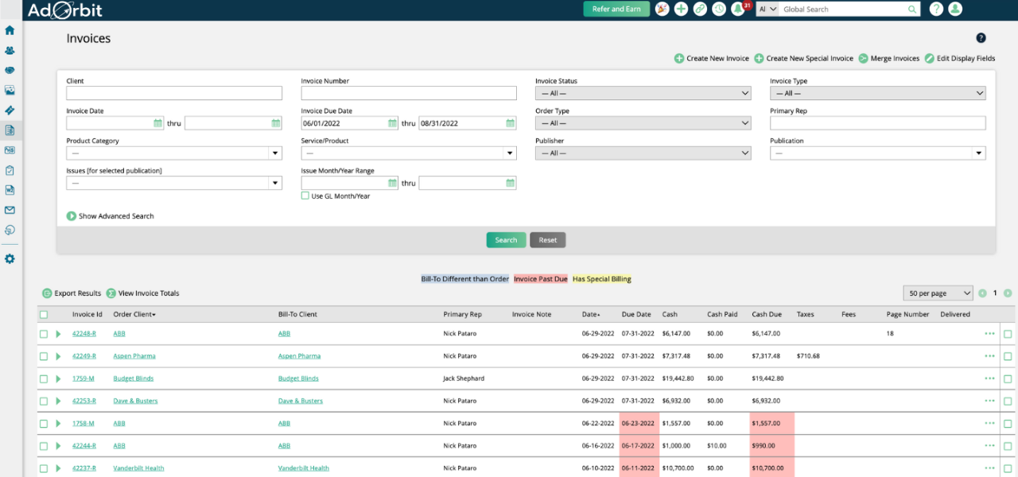This screenshot has width=1018, height=477.
Task: Sort by Order Client column header
Action: point(134,314)
